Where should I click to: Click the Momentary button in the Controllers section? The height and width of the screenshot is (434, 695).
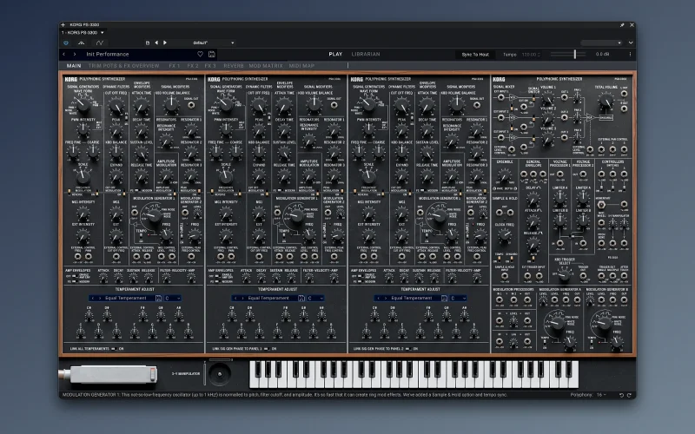(601, 205)
